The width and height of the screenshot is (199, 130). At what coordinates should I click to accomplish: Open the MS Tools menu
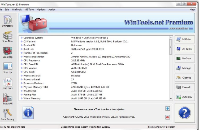click(x=29, y=9)
